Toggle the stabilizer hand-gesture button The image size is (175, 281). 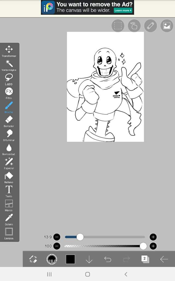click(x=134, y=26)
